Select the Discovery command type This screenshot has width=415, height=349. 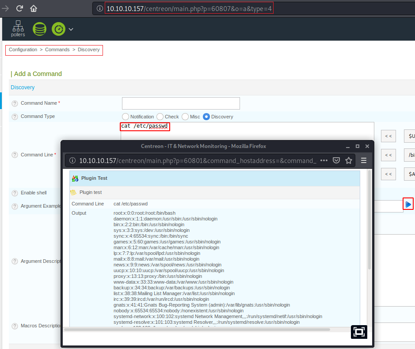(x=206, y=117)
